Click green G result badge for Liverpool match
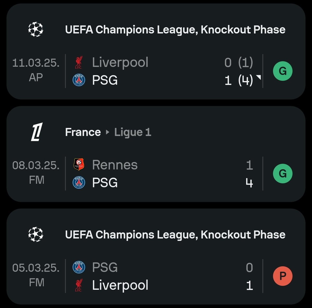This screenshot has height=308, width=312. point(283,71)
